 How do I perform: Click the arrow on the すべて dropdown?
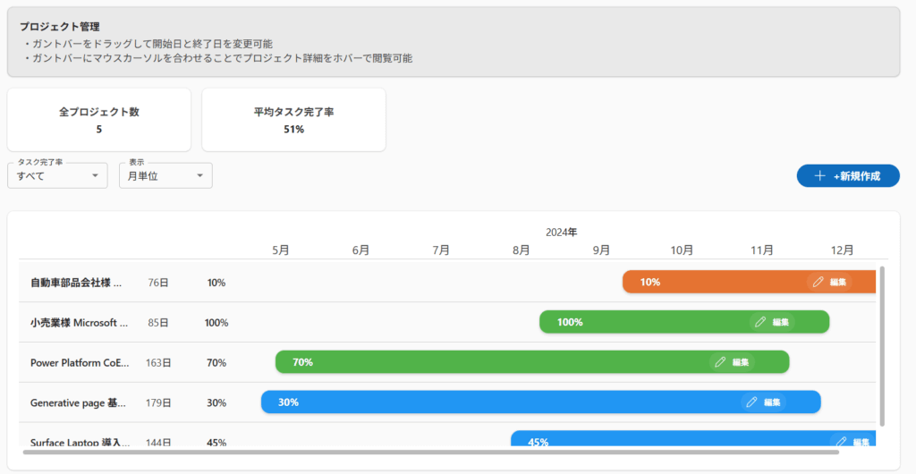point(95,176)
